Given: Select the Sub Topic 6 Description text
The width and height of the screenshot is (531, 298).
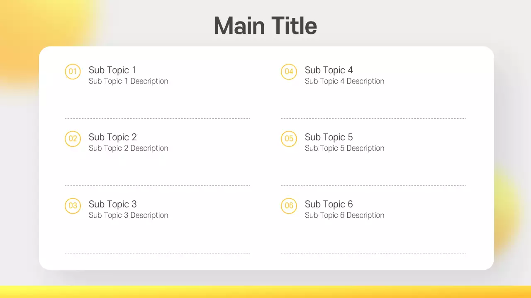Looking at the screenshot, I should pyautogui.click(x=344, y=215).
